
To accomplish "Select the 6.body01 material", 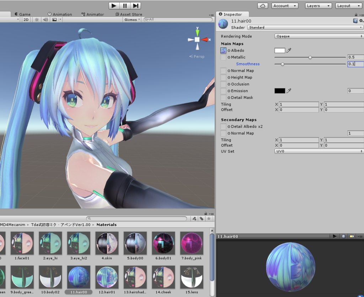I will (x=164, y=246).
